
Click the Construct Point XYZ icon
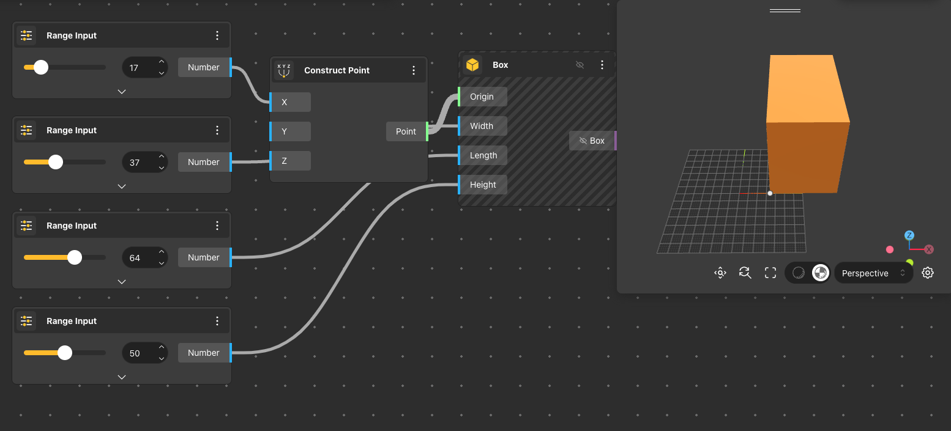click(284, 70)
